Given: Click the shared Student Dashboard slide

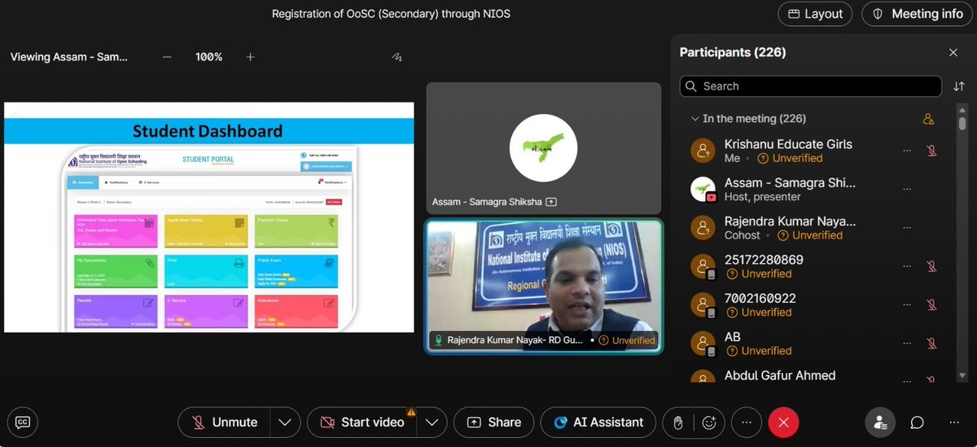Looking at the screenshot, I should (x=209, y=217).
